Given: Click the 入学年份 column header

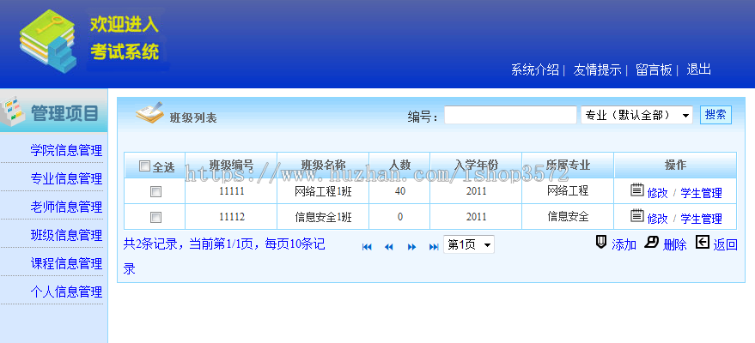Looking at the screenshot, I should coord(476,165).
